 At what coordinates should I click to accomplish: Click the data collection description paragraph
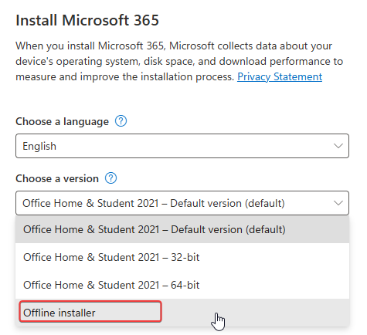pos(179,61)
